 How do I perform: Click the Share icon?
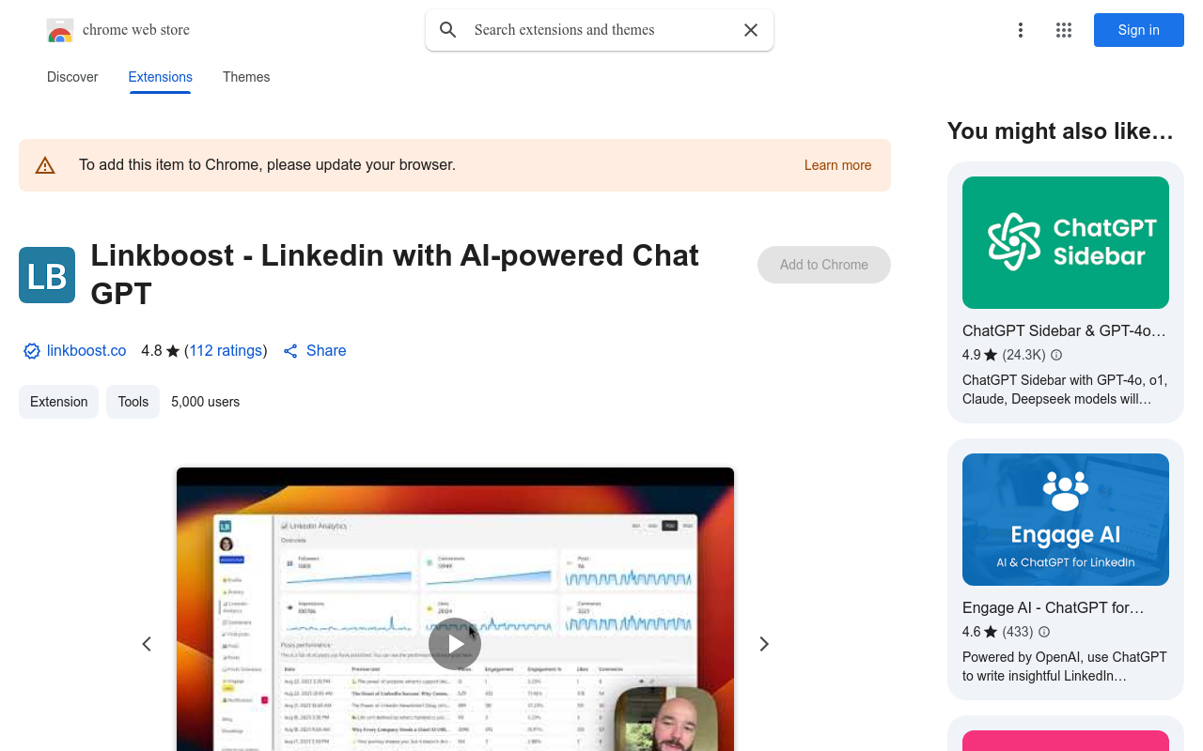click(291, 351)
